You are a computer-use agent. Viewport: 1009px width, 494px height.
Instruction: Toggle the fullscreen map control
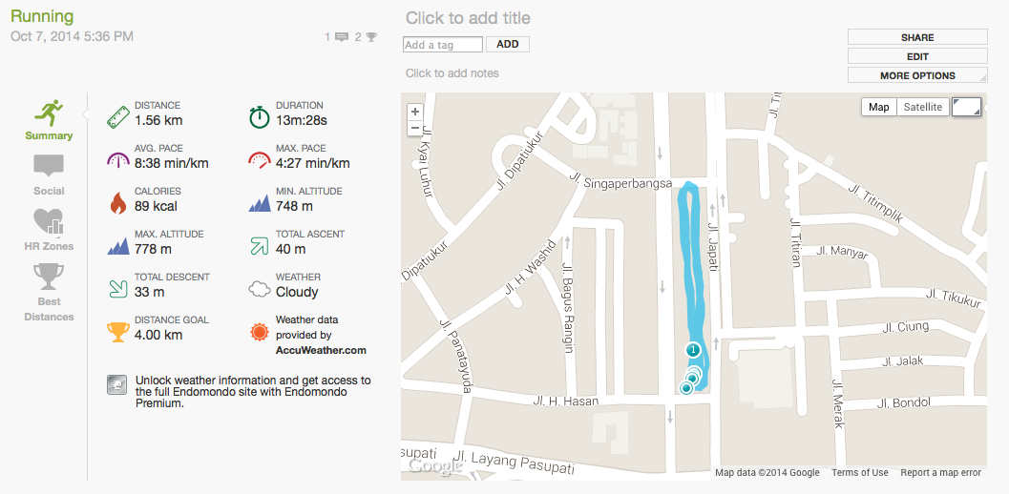(x=966, y=107)
